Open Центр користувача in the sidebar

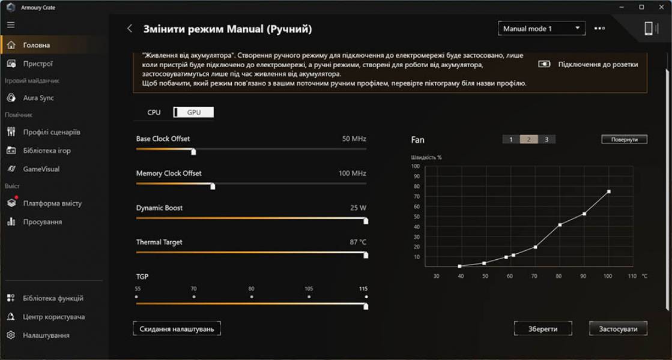click(x=54, y=316)
